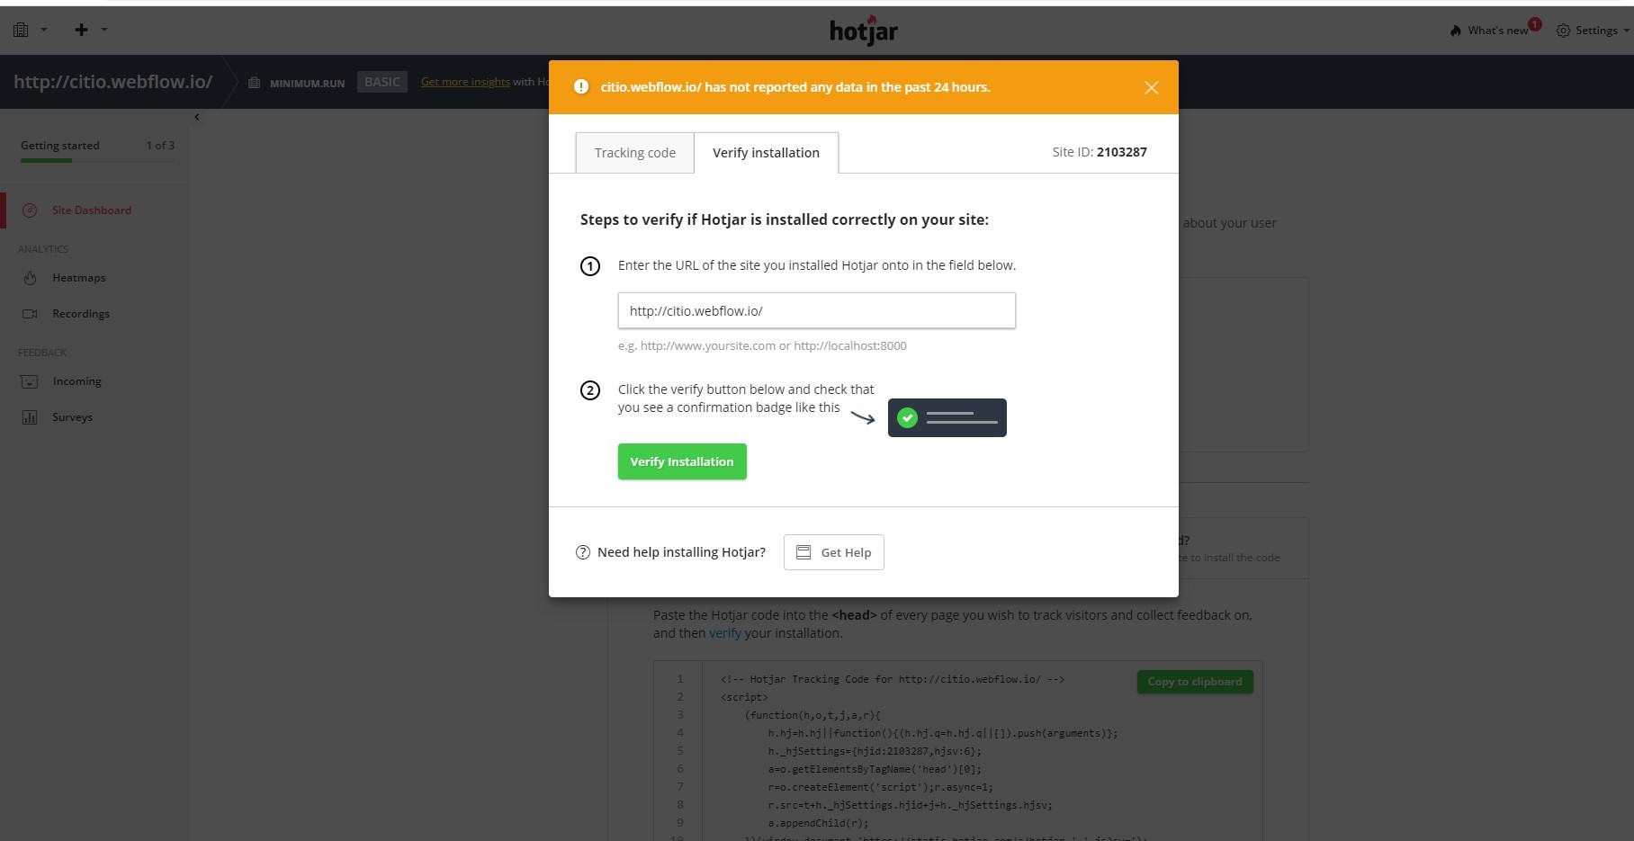The image size is (1634, 841).
Task: Click the question mark help icon
Action: (583, 552)
